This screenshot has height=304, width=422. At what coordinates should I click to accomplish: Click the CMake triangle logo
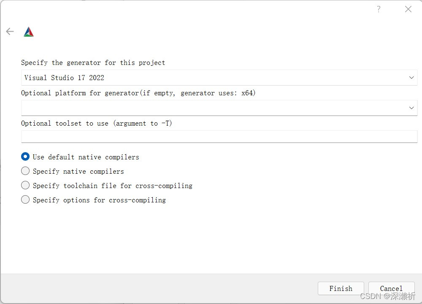click(28, 31)
